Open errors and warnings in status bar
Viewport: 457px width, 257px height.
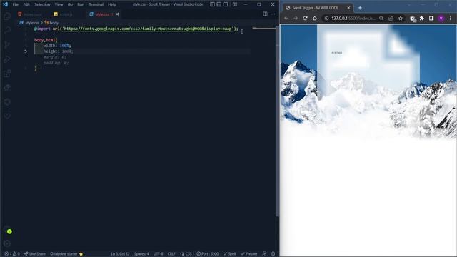[x=12, y=254]
